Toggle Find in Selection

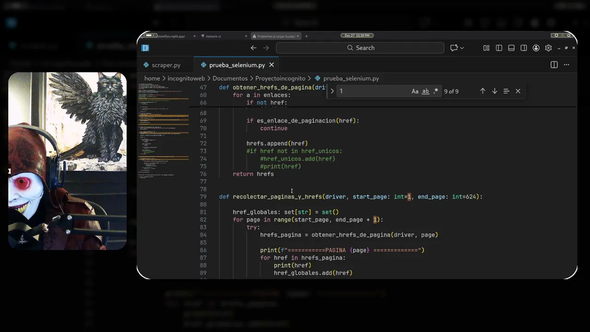pyautogui.click(x=506, y=91)
